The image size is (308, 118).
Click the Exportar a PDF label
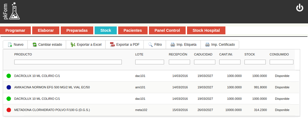point(128,45)
